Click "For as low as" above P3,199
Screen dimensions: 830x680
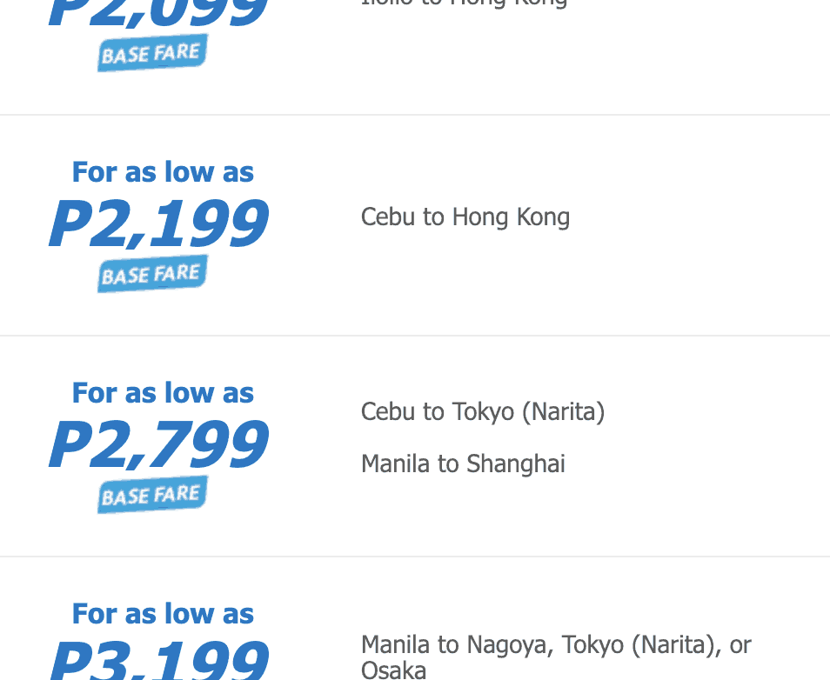pyautogui.click(x=163, y=614)
